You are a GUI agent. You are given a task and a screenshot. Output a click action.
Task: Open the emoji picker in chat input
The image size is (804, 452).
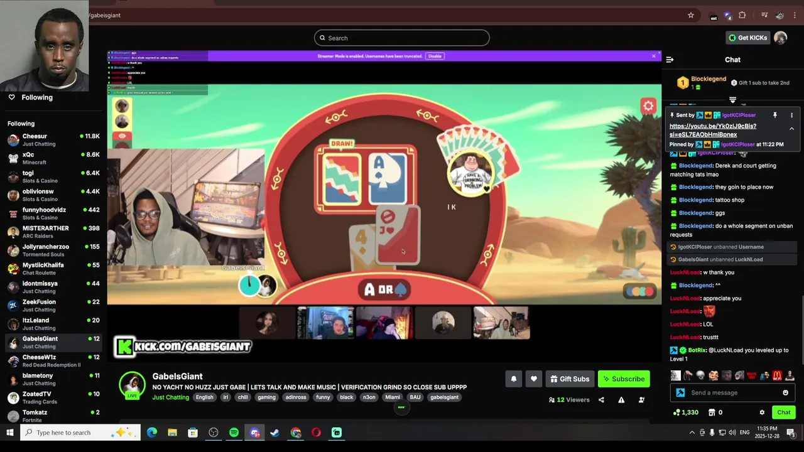(x=785, y=393)
